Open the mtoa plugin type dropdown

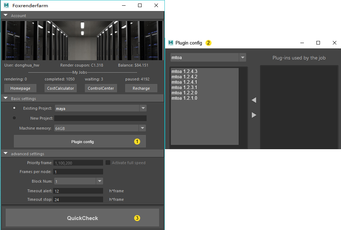coord(208,58)
